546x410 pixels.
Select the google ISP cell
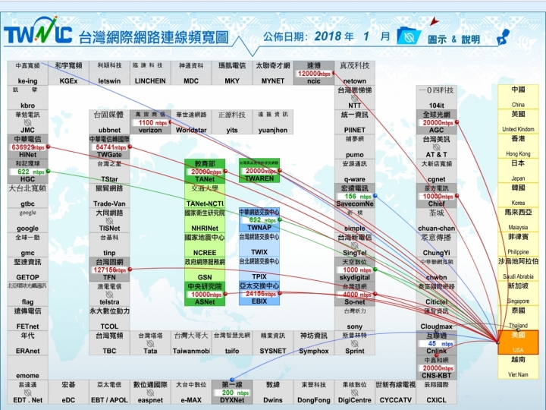coord(27,220)
